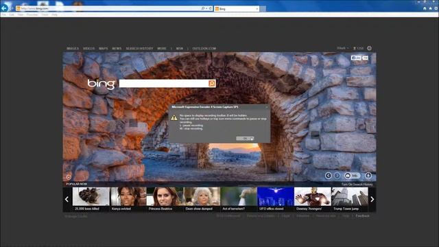439x247 pixels.
Task: Click the Feedback footer link
Action: tap(362, 216)
